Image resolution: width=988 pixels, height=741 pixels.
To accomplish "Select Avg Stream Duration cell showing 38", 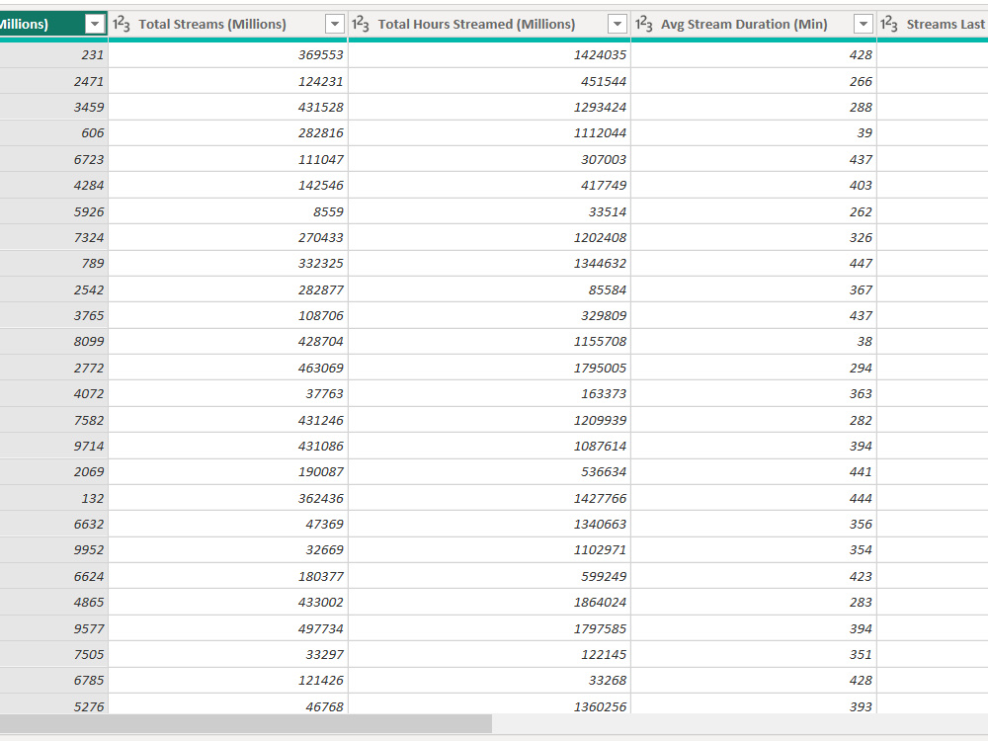I will (x=754, y=342).
